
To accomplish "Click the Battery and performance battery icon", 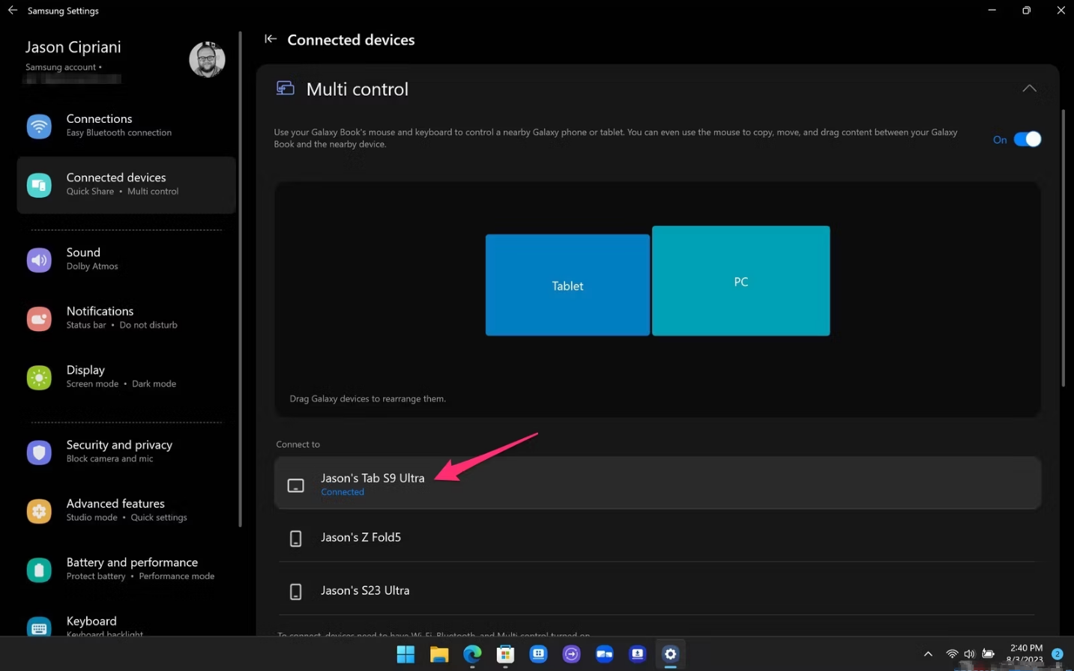I will [x=39, y=569].
